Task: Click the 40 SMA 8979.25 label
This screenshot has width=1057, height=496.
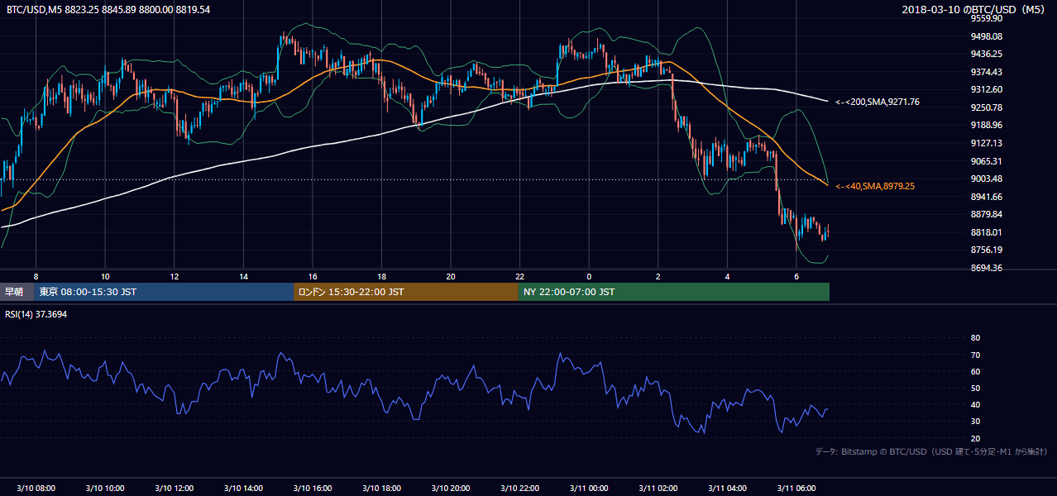Action: 875,186
